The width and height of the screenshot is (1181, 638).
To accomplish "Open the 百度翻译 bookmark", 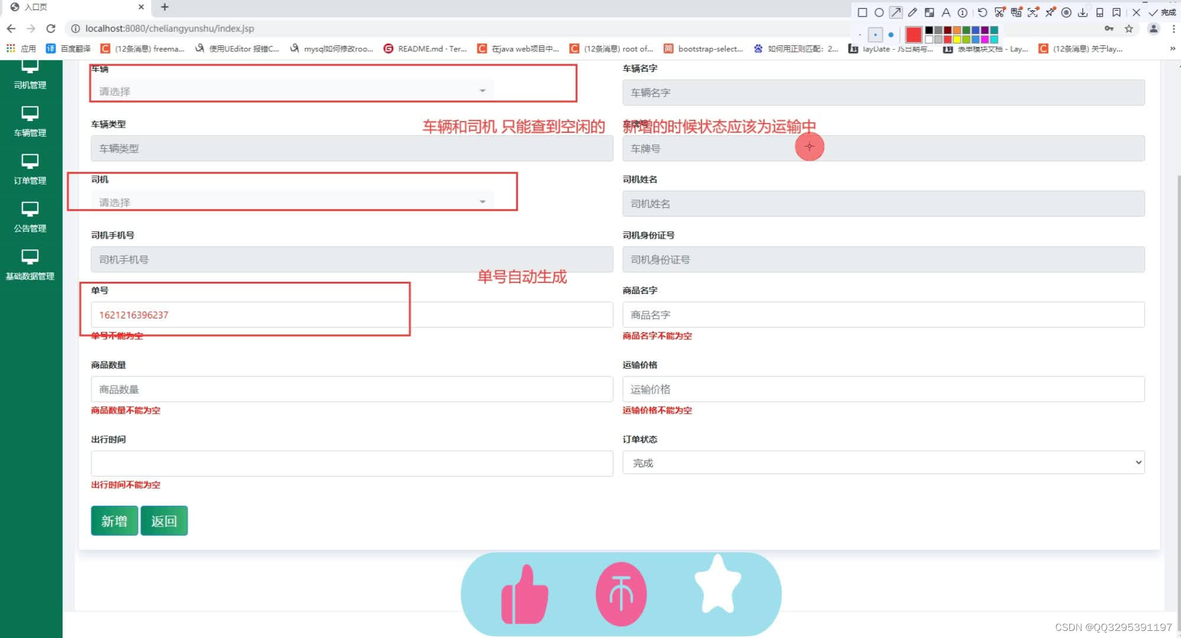I will coord(68,48).
